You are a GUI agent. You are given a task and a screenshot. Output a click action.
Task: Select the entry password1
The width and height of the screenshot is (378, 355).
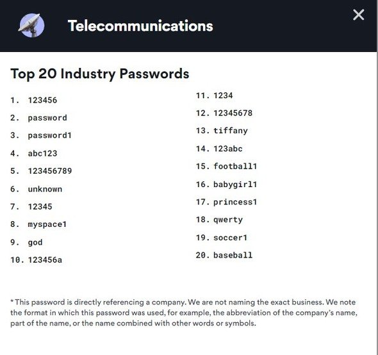(50, 135)
